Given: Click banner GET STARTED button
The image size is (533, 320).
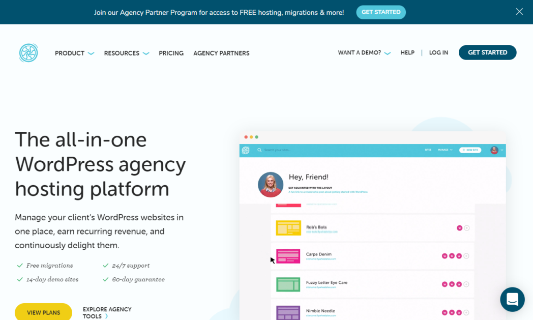Looking at the screenshot, I should coord(381,12).
